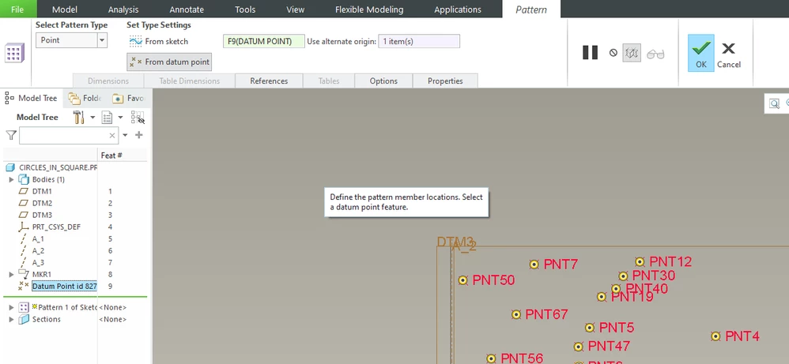The image size is (789, 364).
Task: Switch to the Folder browser tab
Action: 85,98
